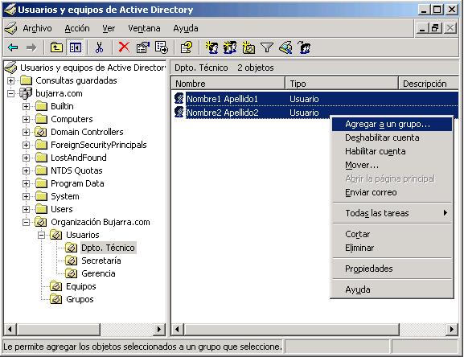Screen dimensions: 464x357
Task: Open the Acción menu
Action: (77, 28)
